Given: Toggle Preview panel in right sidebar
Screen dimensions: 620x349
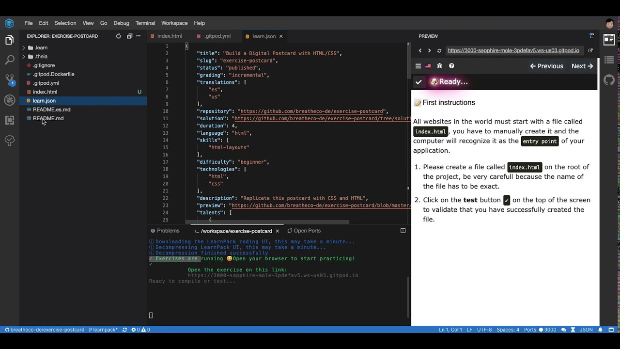Looking at the screenshot, I should click(609, 40).
